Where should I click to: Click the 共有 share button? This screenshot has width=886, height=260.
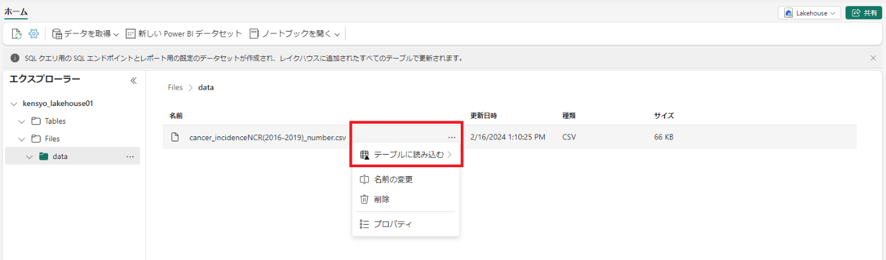(864, 13)
